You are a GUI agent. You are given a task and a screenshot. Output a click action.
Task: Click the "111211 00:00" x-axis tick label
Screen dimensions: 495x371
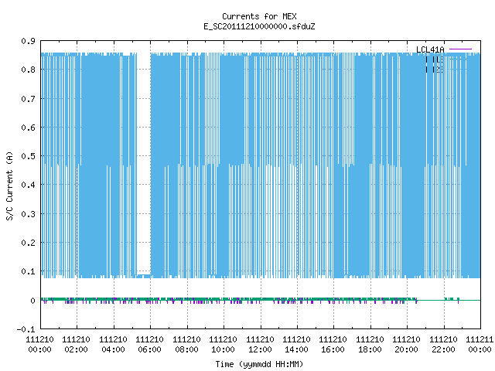[x=480, y=345]
